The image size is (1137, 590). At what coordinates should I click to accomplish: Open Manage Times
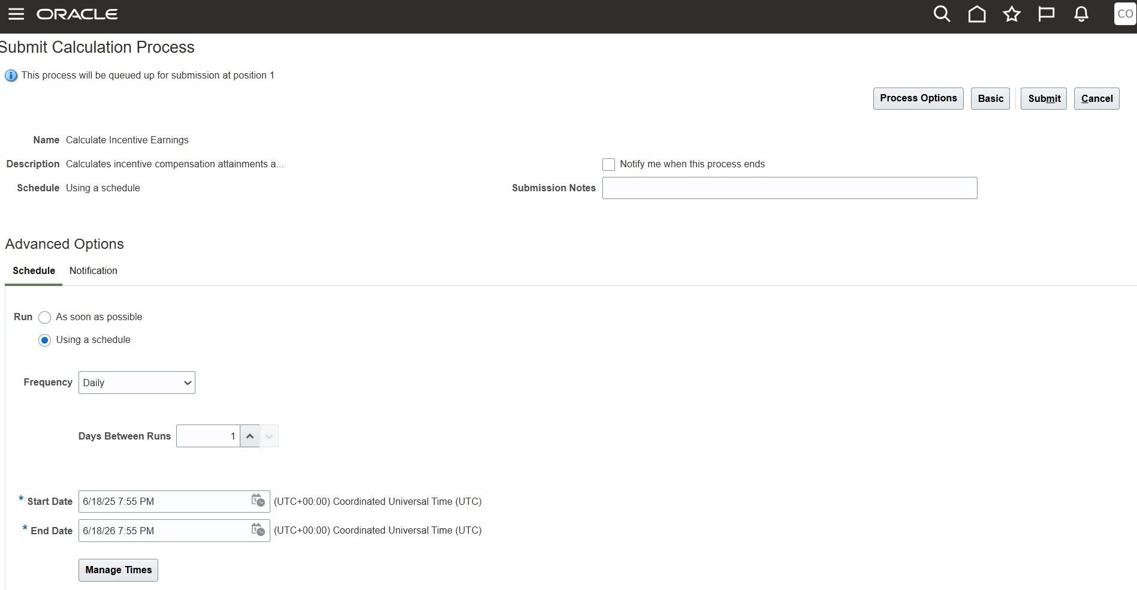pos(118,570)
